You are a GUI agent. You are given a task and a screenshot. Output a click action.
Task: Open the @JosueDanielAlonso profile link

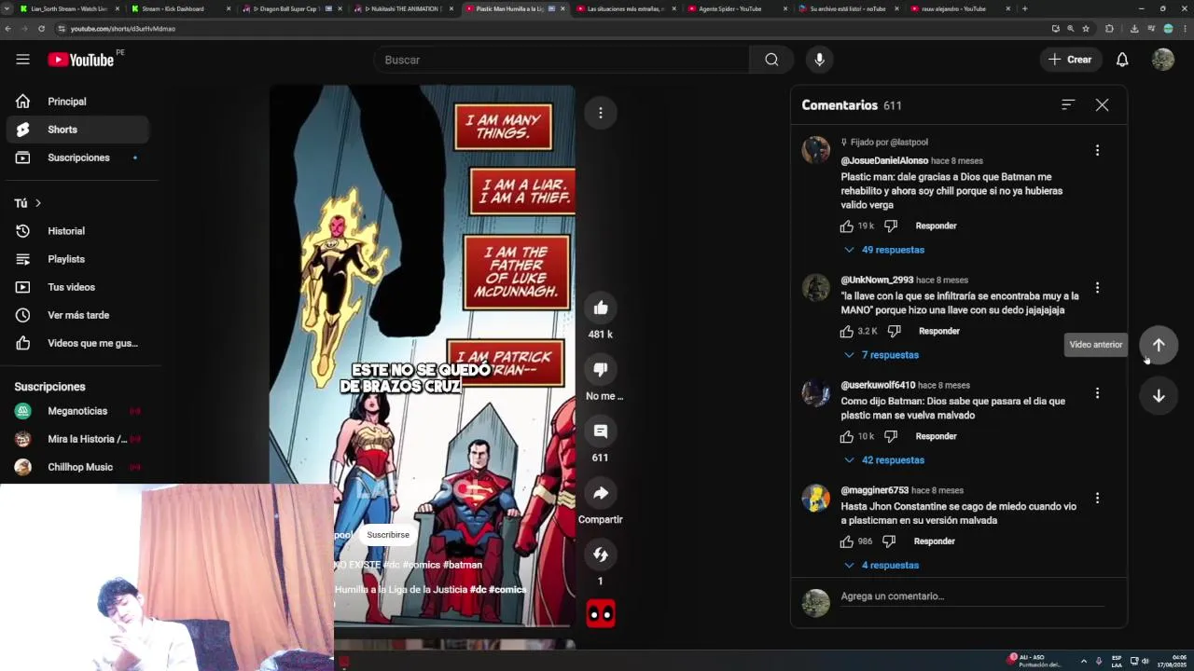(x=884, y=161)
